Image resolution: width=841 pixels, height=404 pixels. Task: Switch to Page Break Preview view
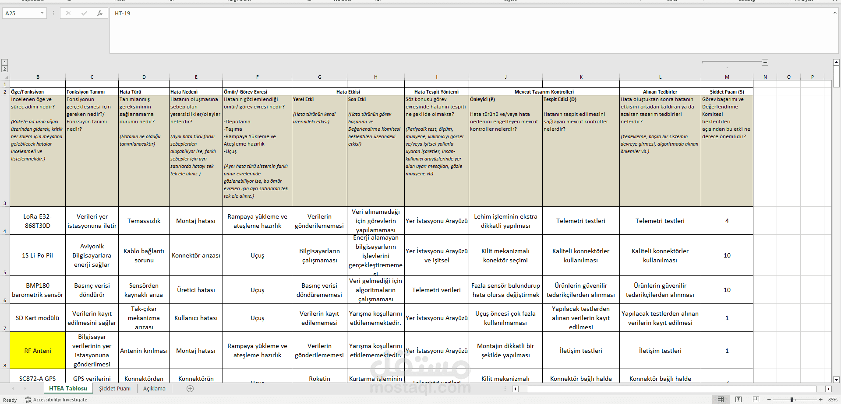756,400
